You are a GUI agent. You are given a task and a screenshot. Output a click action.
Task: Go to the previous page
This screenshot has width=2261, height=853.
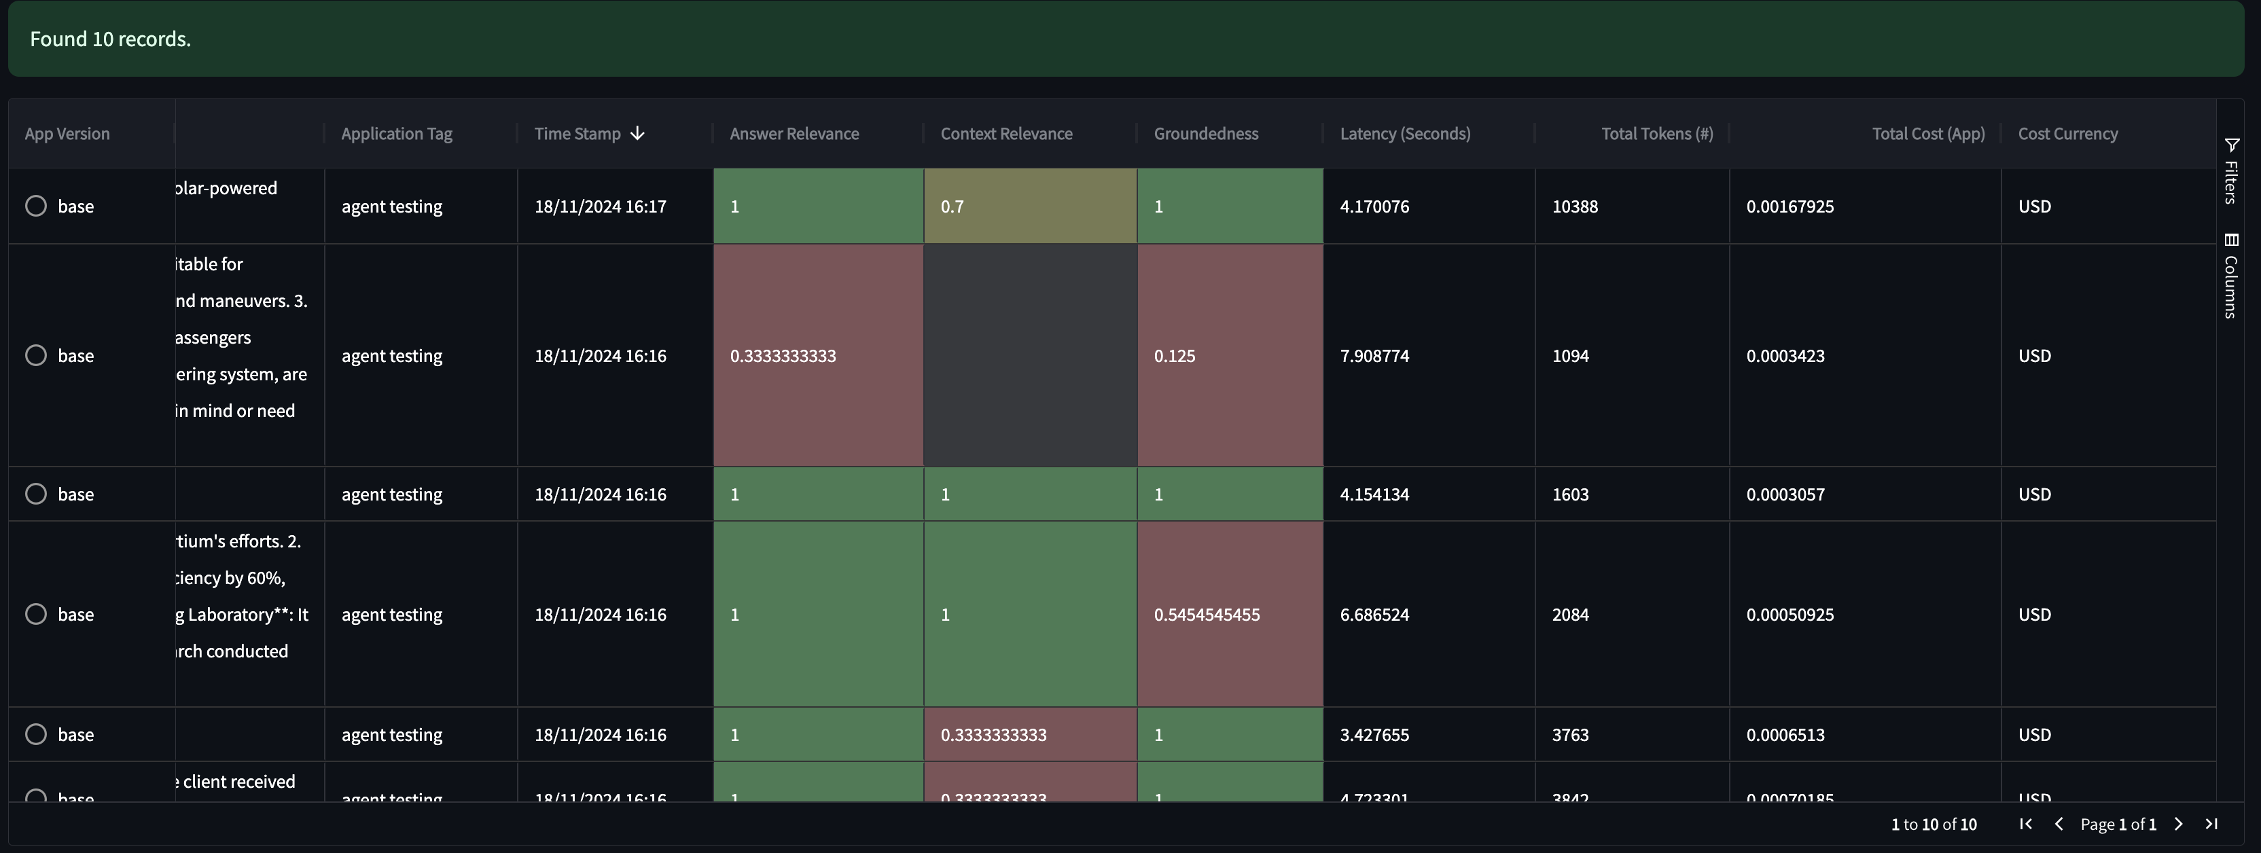click(x=2059, y=824)
